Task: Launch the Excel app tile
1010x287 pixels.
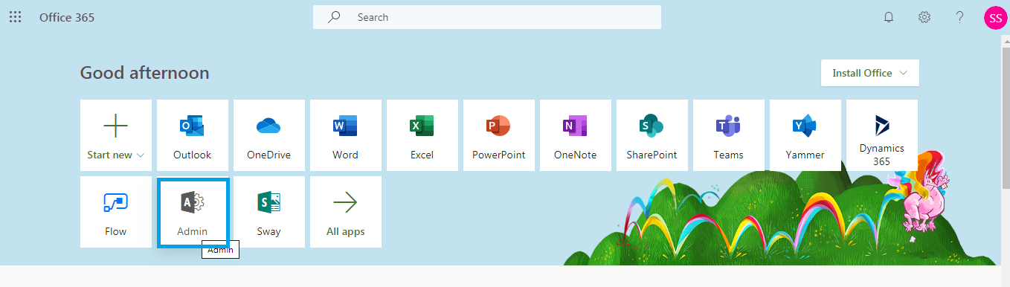Action: point(422,135)
